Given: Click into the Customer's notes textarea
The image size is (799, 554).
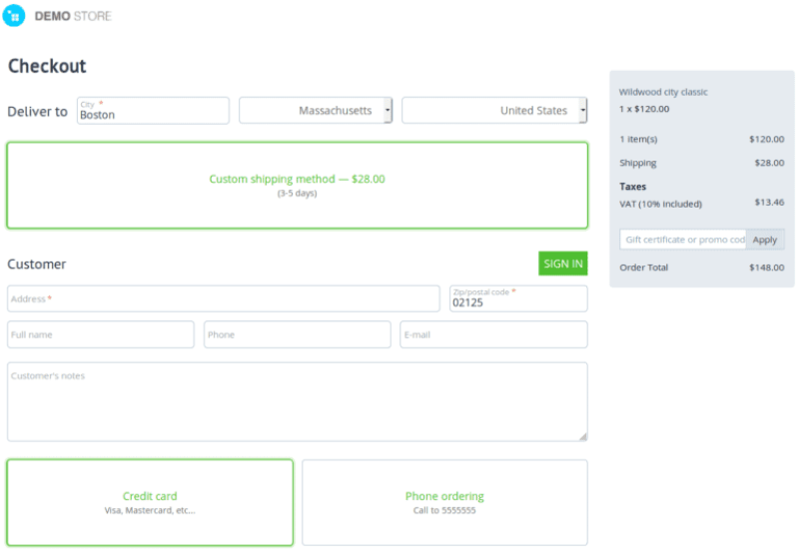Looking at the screenshot, I should [297, 401].
